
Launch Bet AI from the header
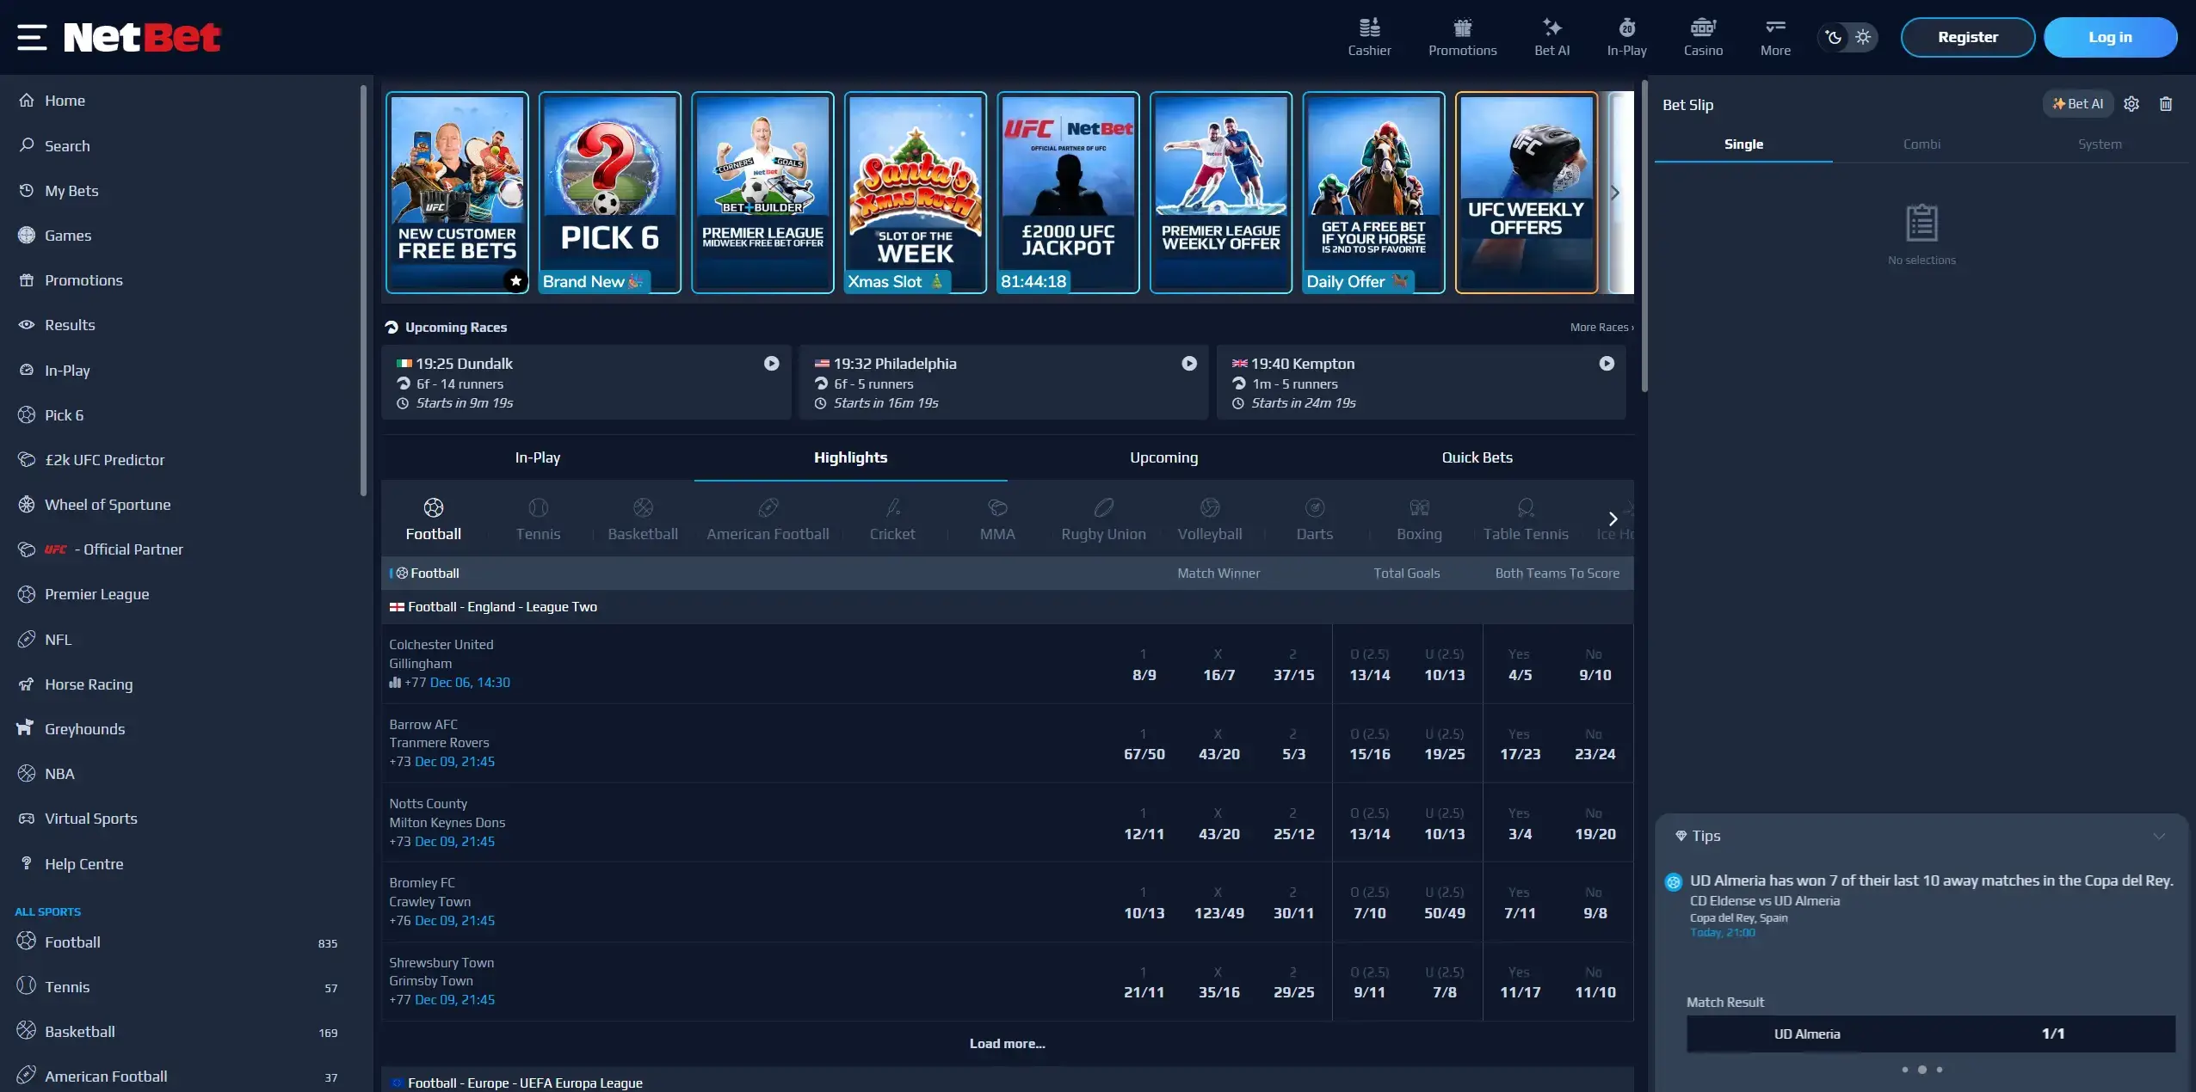coord(1551,36)
